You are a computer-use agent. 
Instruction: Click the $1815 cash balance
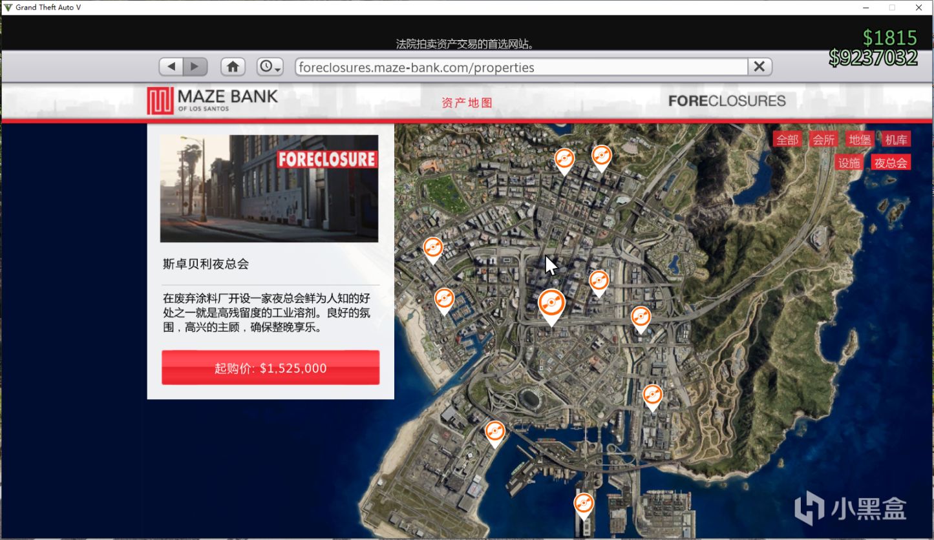(890, 37)
